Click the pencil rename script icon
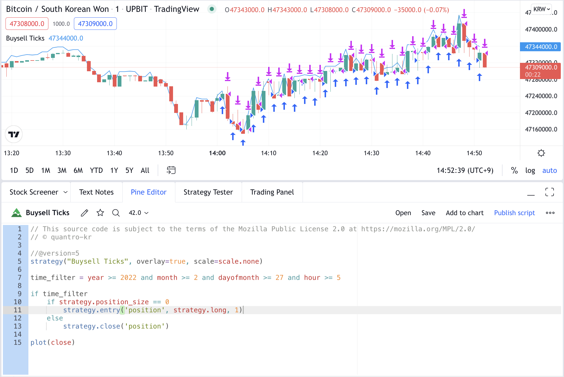This screenshot has height=377, width=564. 84,213
